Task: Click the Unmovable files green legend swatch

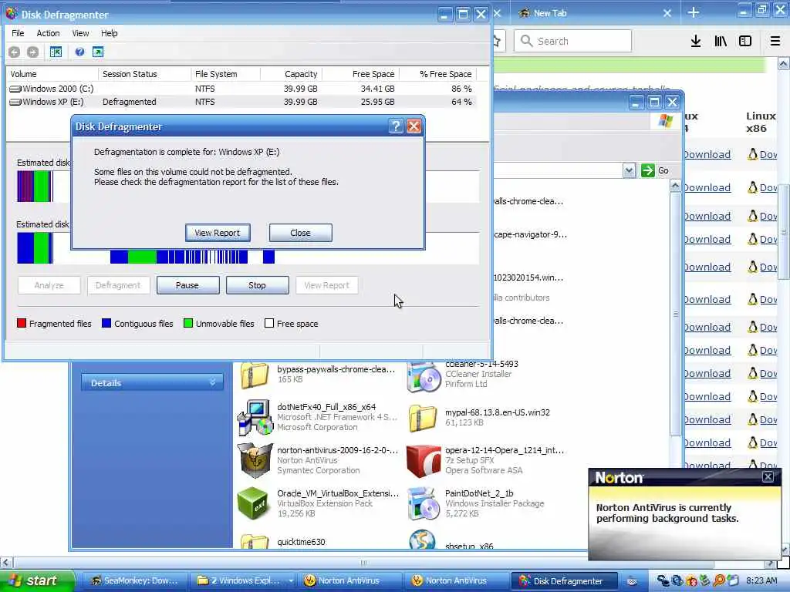Action: point(188,323)
